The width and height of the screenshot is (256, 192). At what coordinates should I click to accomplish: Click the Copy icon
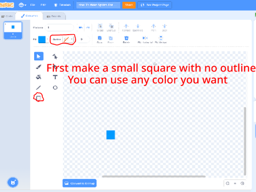100,39
